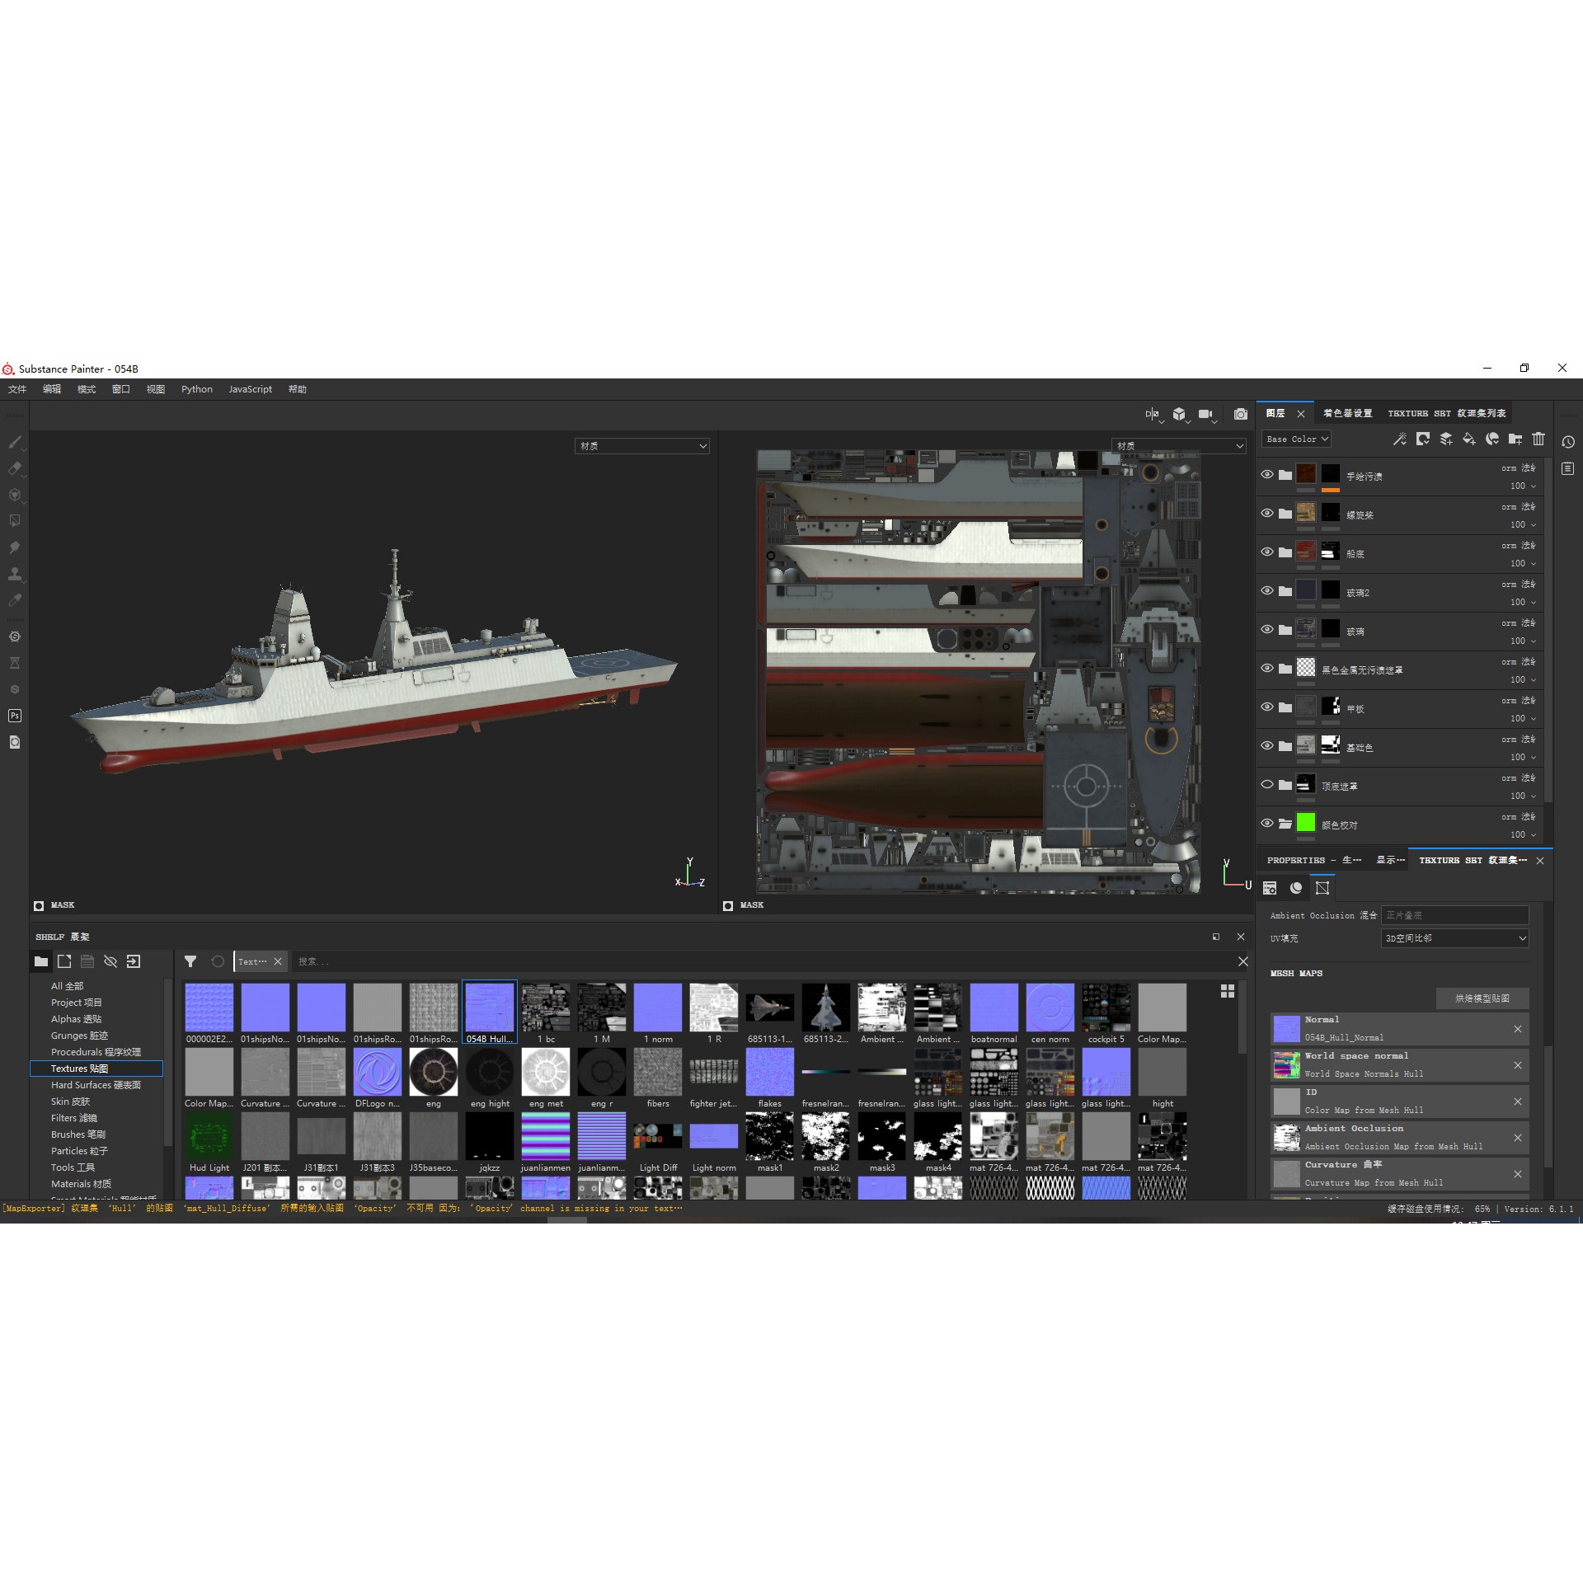Image resolution: width=1583 pixels, height=1583 pixels.
Task: Select the Smudge tool
Action: (x=14, y=547)
